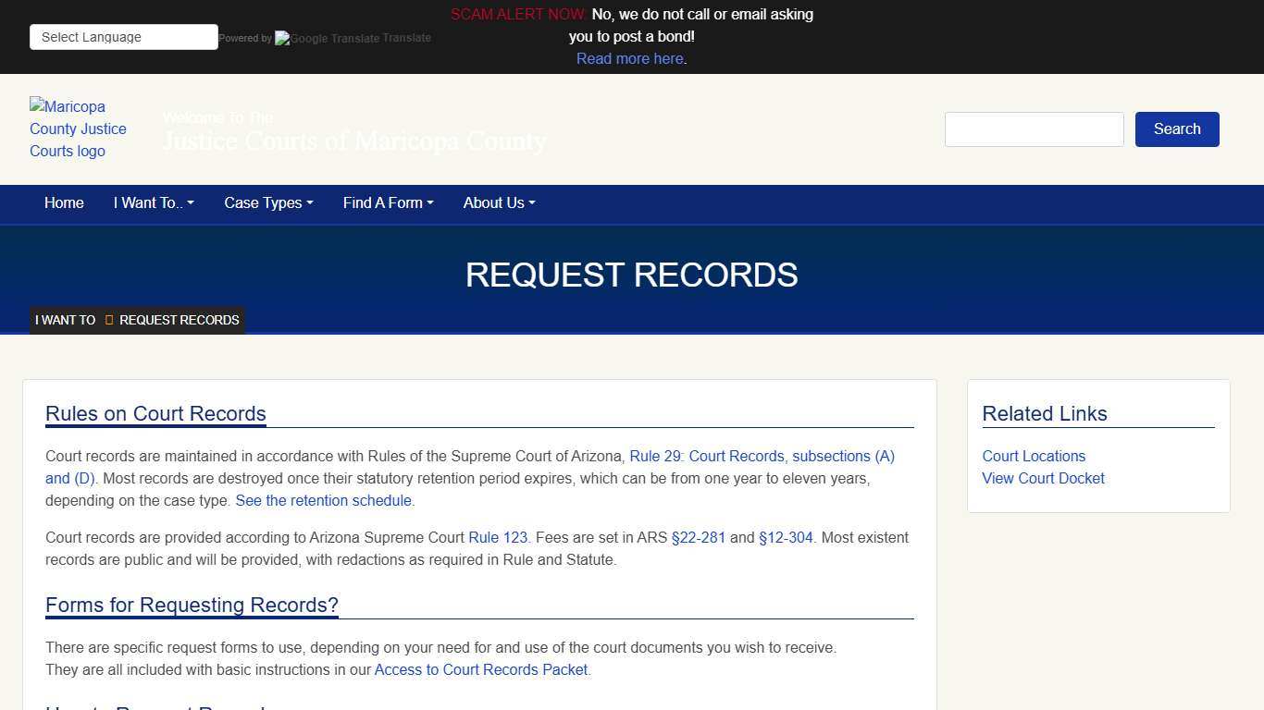Open the Access to Court Records Packet
The image size is (1264, 710).
[480, 669]
